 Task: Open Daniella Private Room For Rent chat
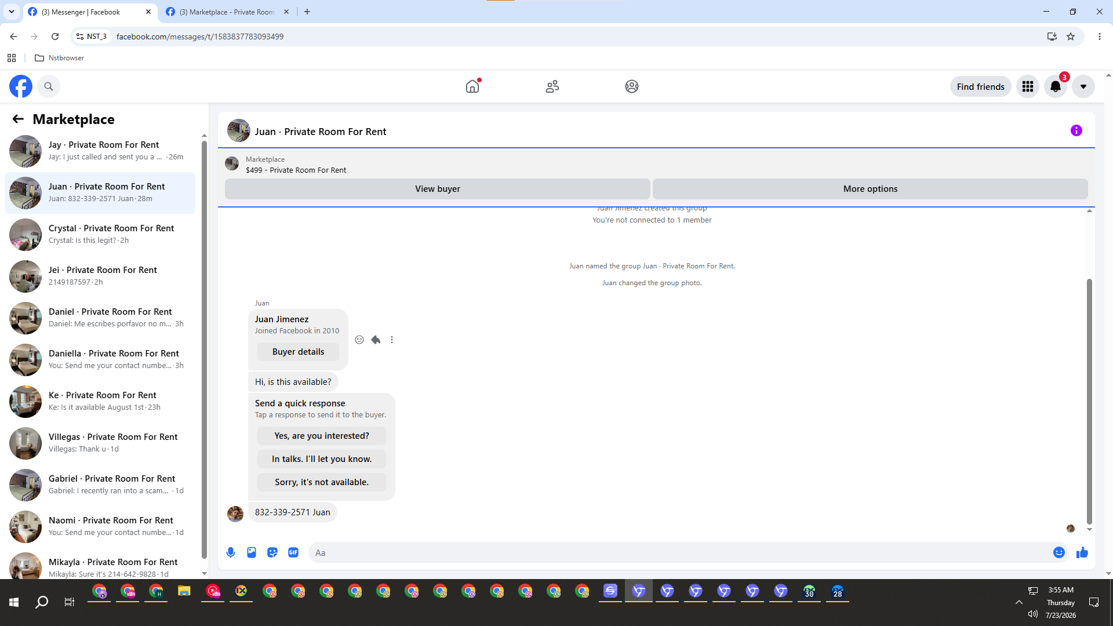click(100, 359)
